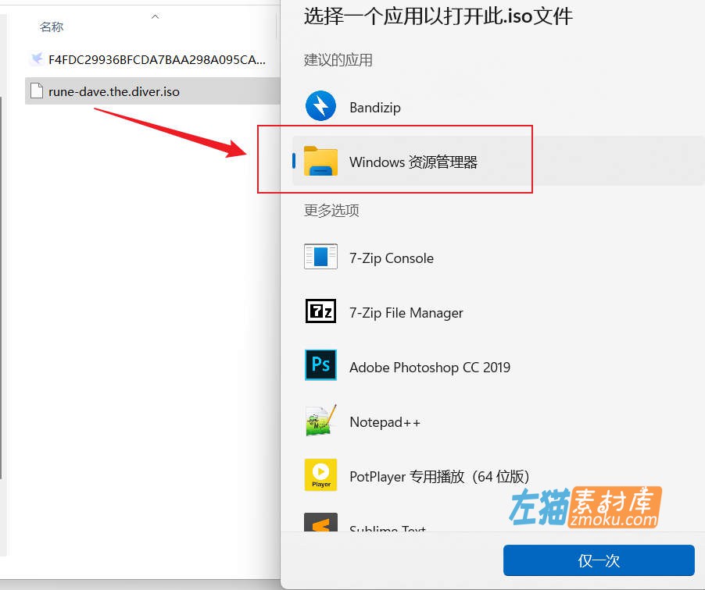Click the Sublime Text app icon
705x590 pixels.
coord(320,524)
